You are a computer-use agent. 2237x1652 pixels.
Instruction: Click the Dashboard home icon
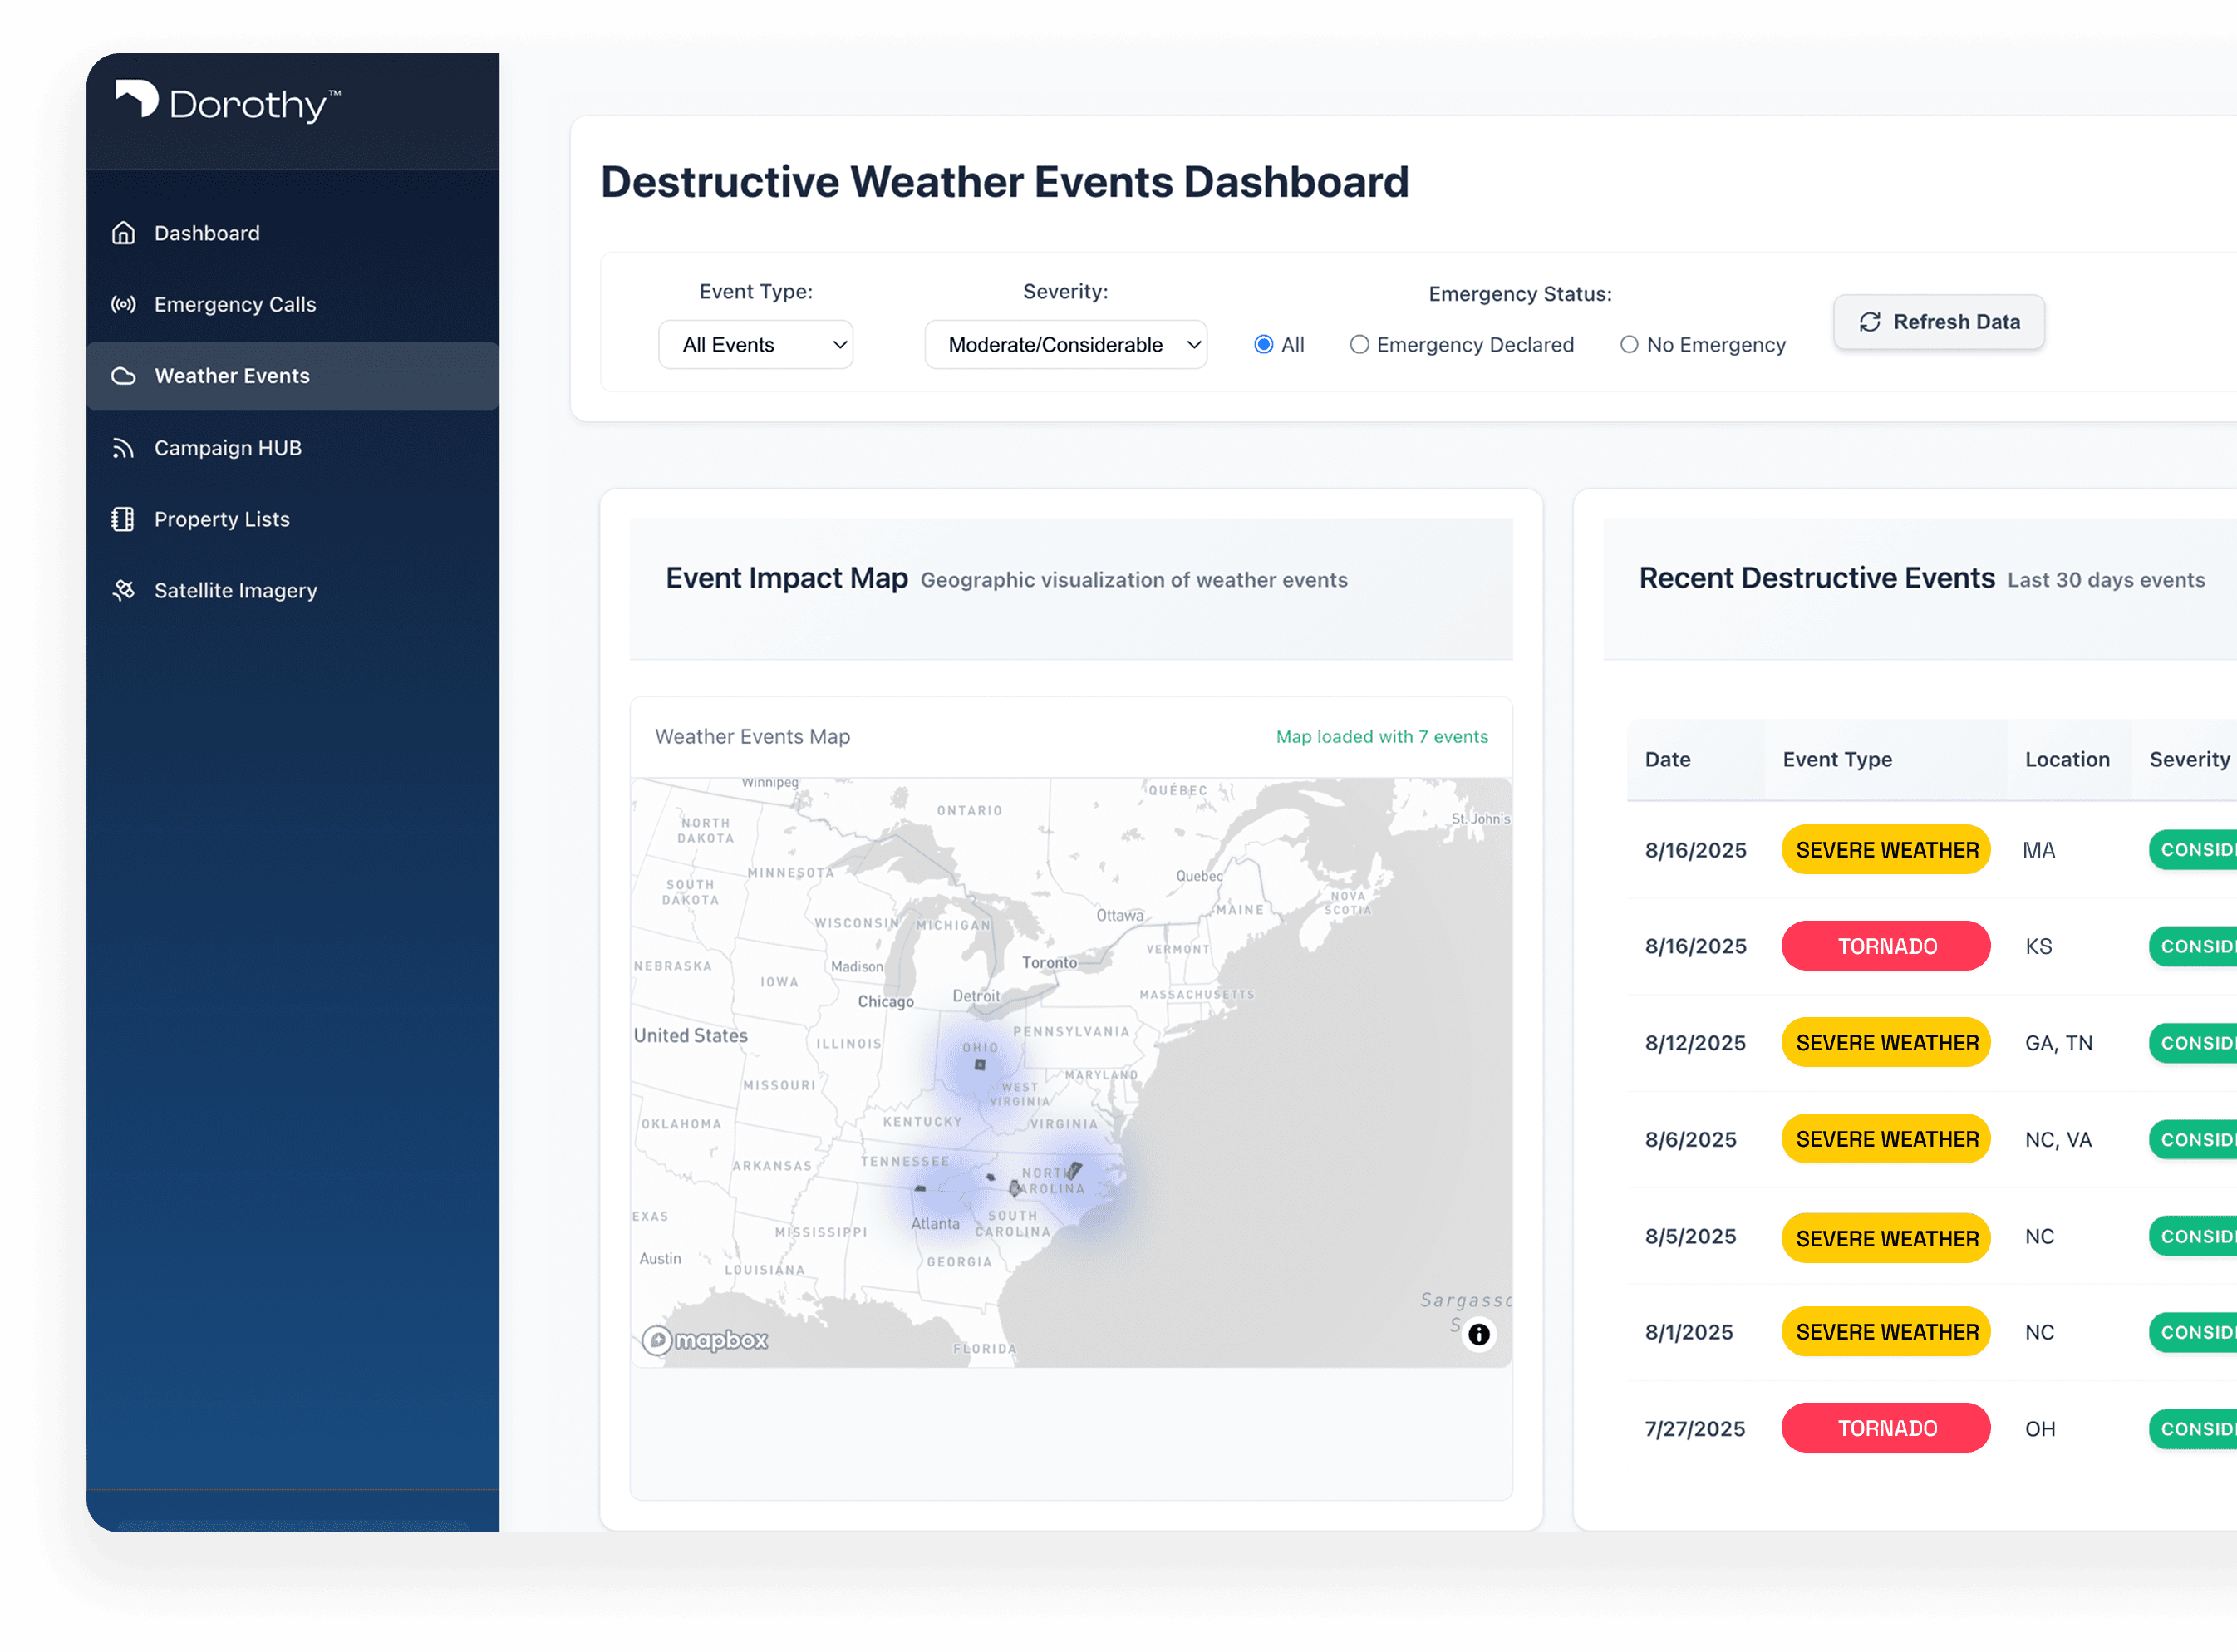point(123,233)
